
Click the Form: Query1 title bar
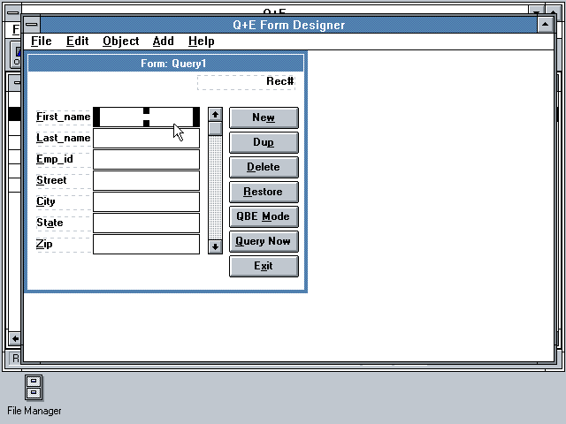166,64
